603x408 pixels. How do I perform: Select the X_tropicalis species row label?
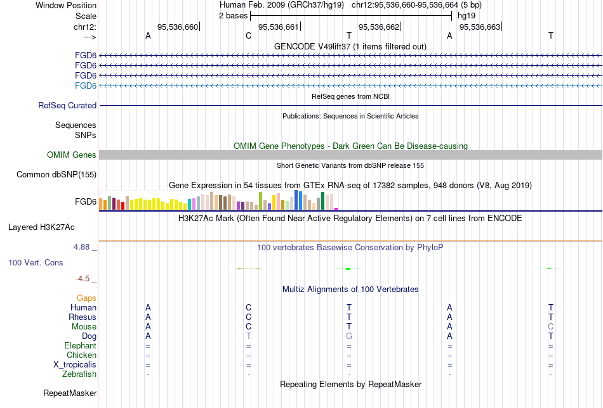(x=75, y=365)
